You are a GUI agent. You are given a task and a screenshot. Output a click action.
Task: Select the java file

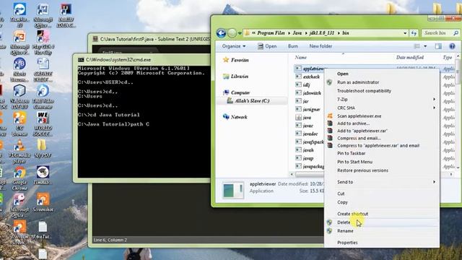point(303,117)
